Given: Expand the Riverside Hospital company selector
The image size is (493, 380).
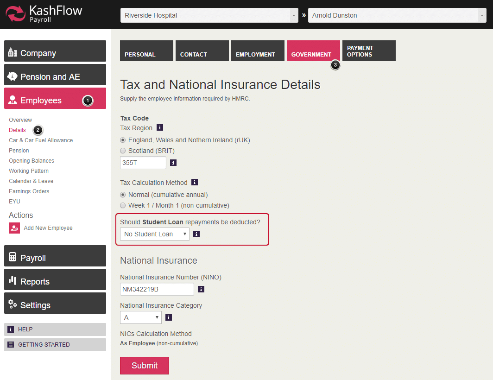Looking at the screenshot, I should point(209,15).
